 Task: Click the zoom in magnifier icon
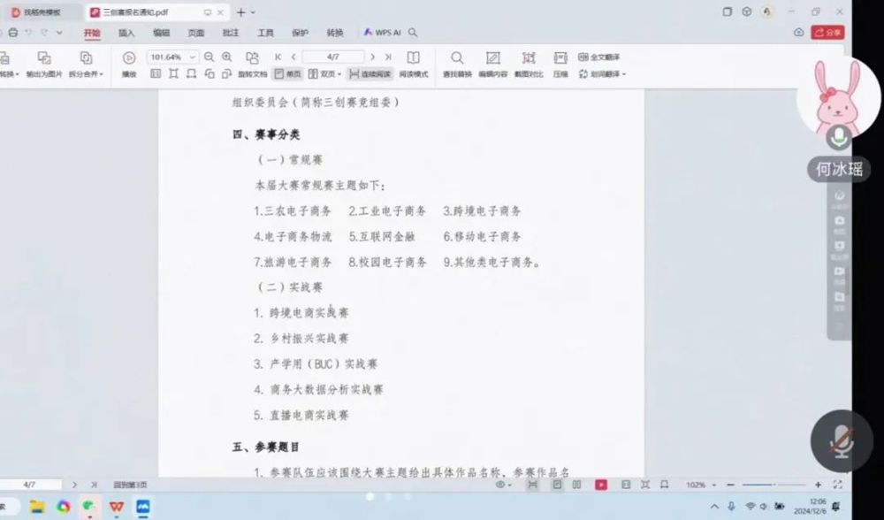click(227, 57)
